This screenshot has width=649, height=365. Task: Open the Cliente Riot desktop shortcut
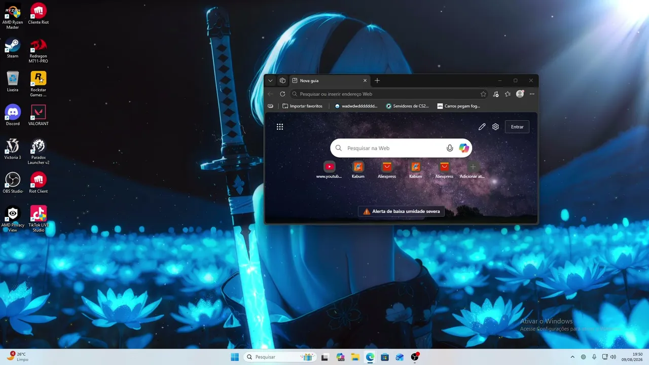click(39, 14)
